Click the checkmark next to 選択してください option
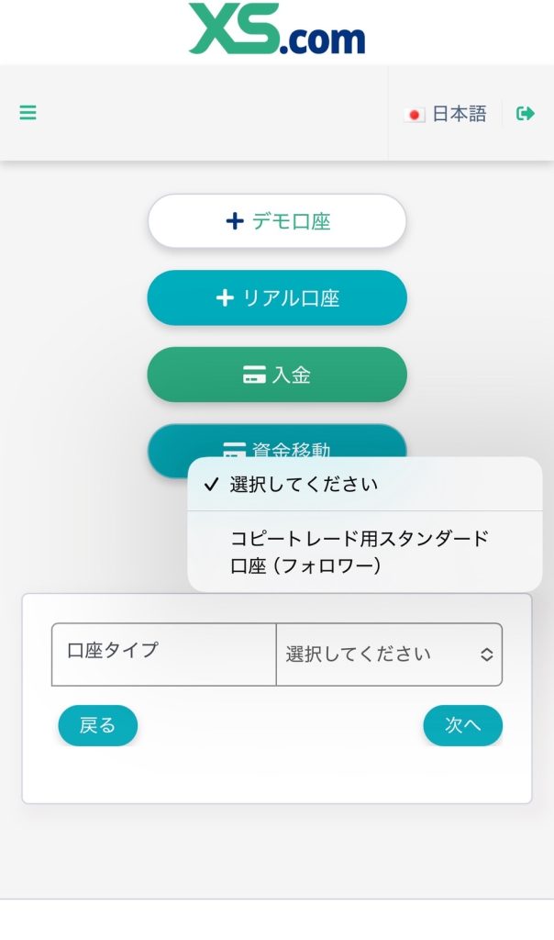 click(x=211, y=485)
